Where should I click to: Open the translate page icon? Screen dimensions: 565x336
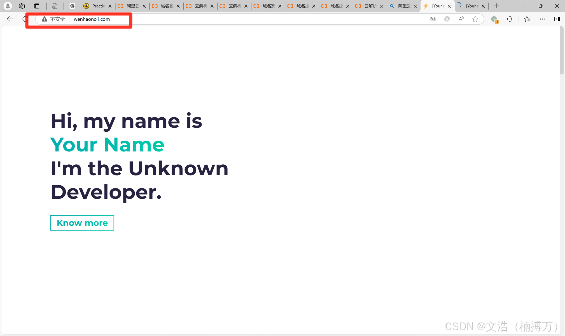tap(433, 19)
